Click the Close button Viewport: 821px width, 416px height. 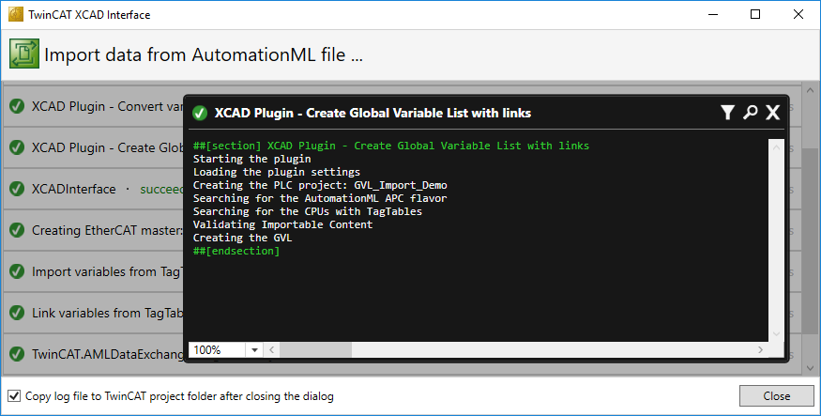click(777, 396)
